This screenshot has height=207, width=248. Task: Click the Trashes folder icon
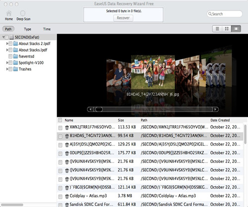coord(15,69)
